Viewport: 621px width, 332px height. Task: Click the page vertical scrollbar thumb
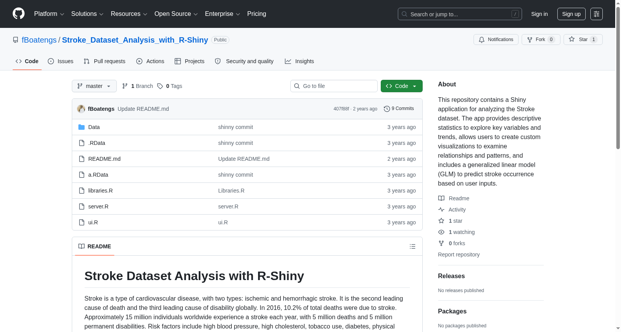[x=618, y=77]
